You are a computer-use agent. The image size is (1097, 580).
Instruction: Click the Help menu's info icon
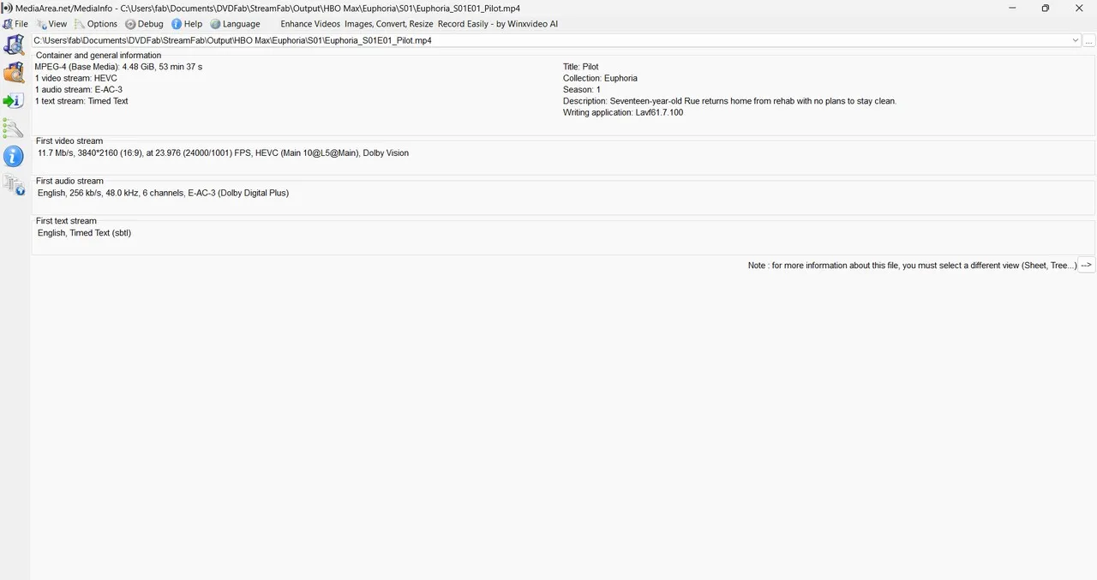177,24
